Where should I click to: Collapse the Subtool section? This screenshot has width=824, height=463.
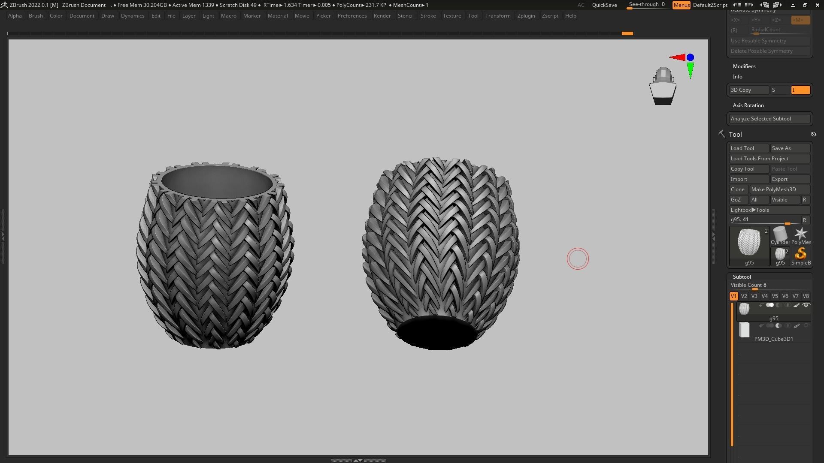coord(742,277)
